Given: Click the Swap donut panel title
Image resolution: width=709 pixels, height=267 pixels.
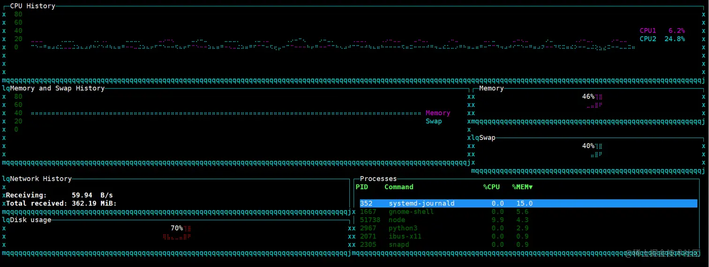Looking at the screenshot, I should pos(487,138).
